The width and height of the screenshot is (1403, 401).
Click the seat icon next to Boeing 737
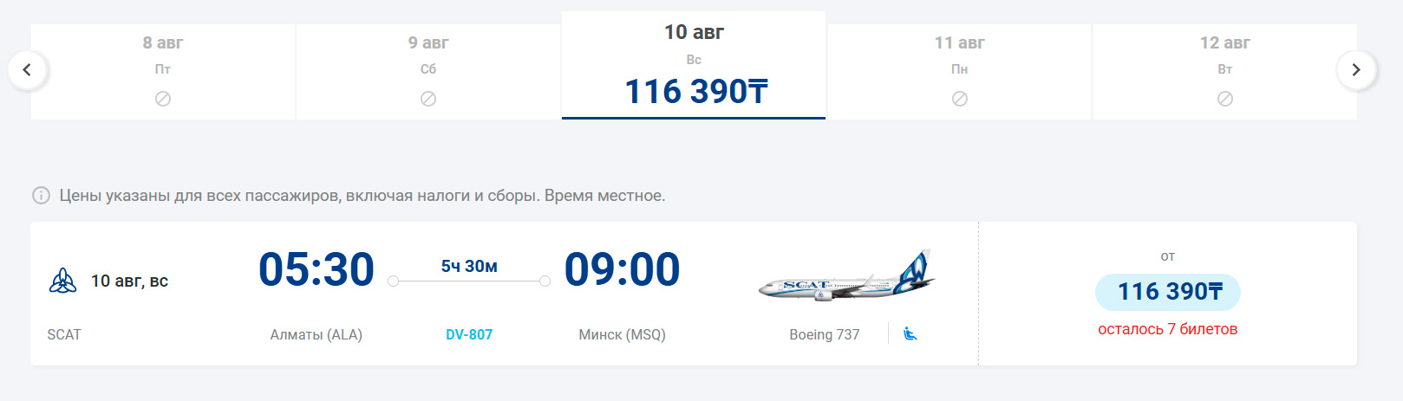coord(910,333)
